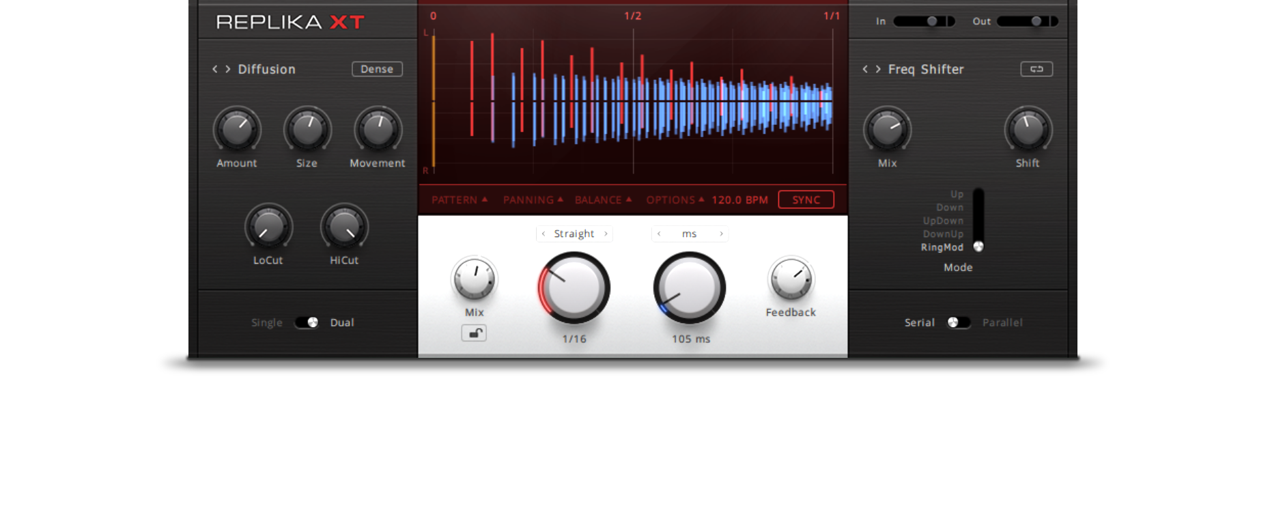This screenshot has width=1270, height=532.
Task: Click the Replika XT logo
Action: click(x=290, y=23)
